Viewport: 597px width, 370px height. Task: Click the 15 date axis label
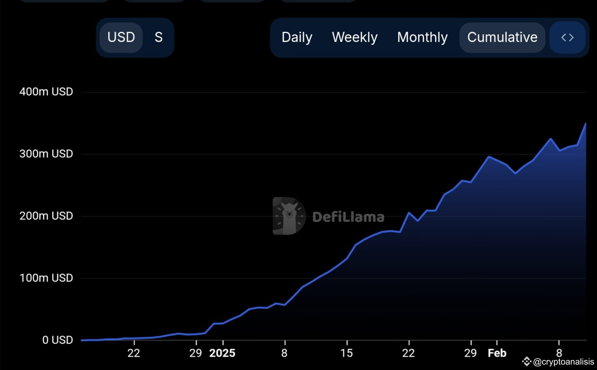click(x=346, y=353)
